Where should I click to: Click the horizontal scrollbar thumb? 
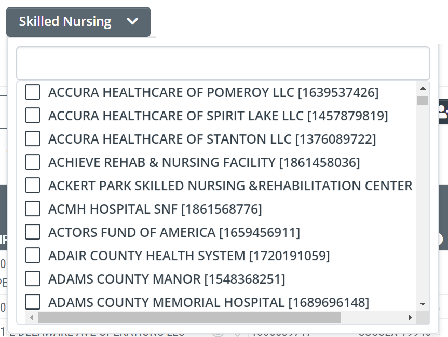[x=189, y=318]
